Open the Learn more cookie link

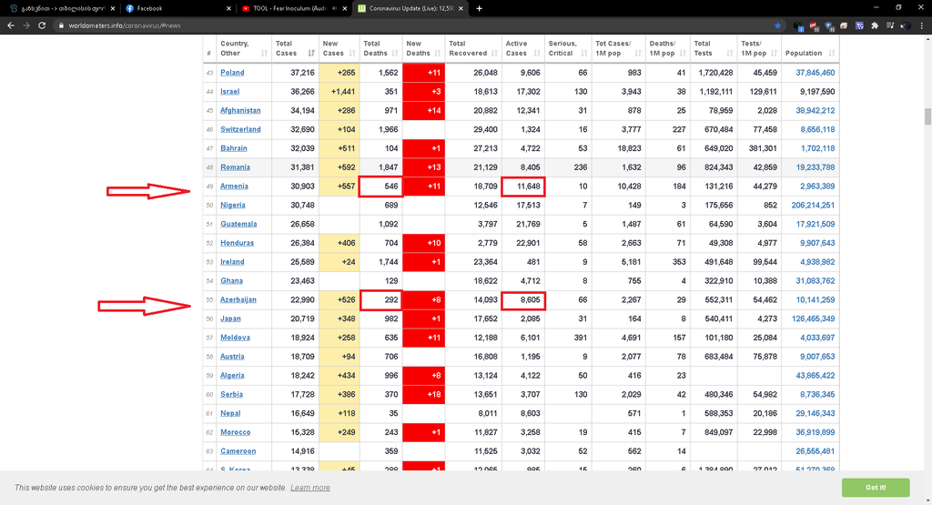point(309,488)
